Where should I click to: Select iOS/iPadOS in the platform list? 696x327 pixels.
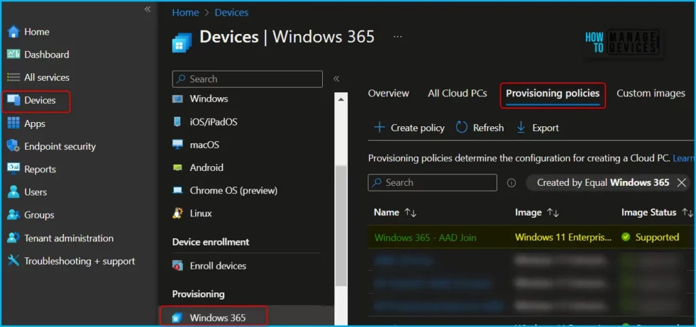[x=213, y=121]
